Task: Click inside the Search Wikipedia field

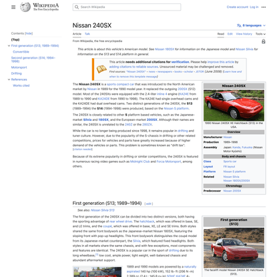Action: 127,7
